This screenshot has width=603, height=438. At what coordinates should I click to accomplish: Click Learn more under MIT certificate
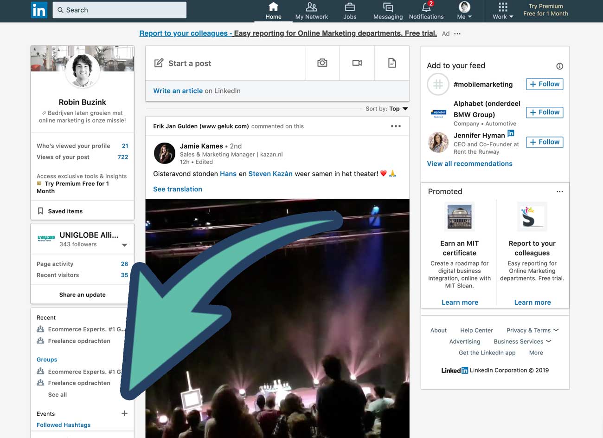point(460,302)
